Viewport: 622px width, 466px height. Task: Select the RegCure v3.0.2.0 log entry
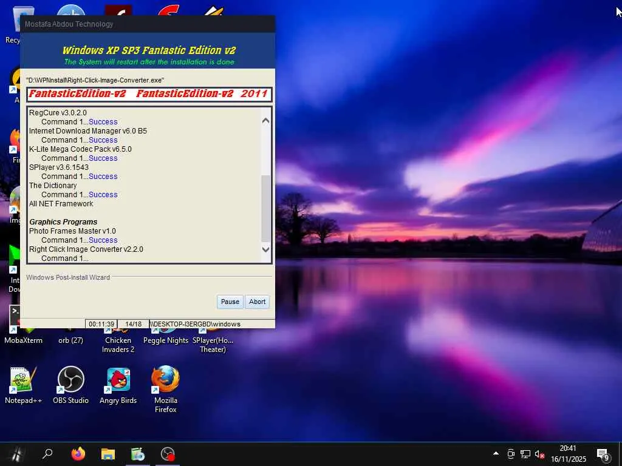coord(58,112)
